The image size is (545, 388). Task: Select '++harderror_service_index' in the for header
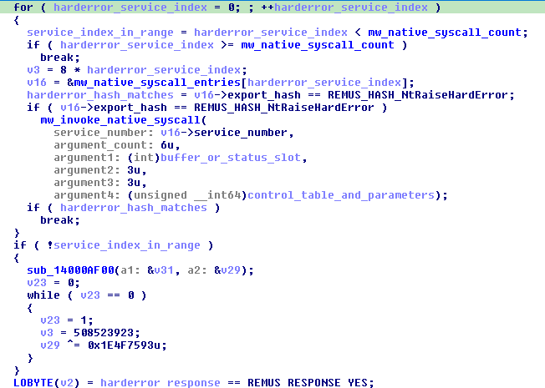coord(344,7)
